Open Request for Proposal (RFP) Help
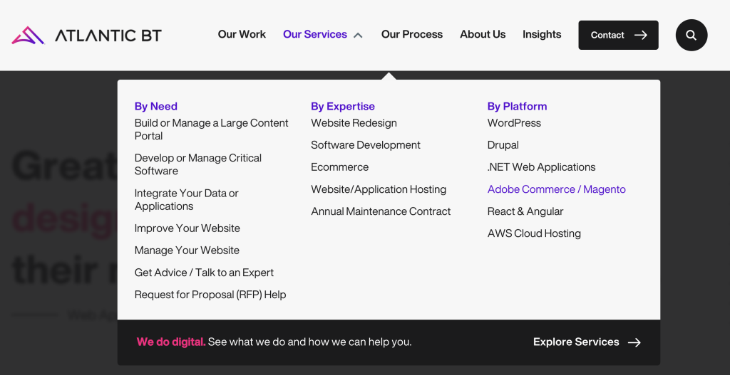This screenshot has width=730, height=375. (x=210, y=295)
